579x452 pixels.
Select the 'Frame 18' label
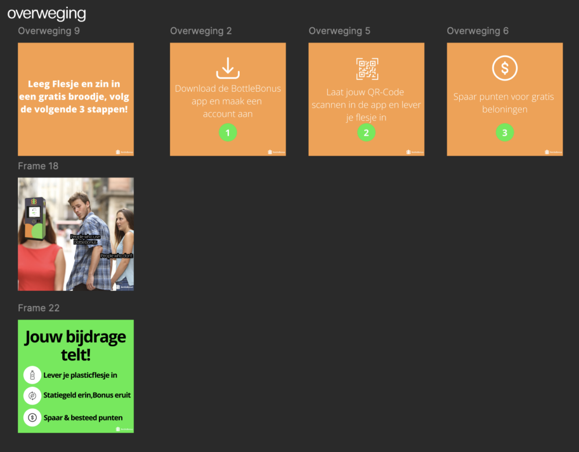pyautogui.click(x=38, y=166)
